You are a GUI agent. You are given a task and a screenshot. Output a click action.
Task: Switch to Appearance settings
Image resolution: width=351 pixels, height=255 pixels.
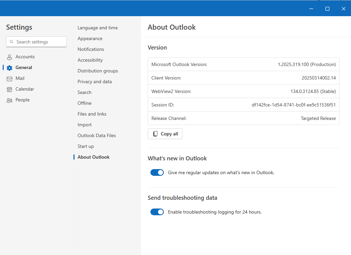90,38
